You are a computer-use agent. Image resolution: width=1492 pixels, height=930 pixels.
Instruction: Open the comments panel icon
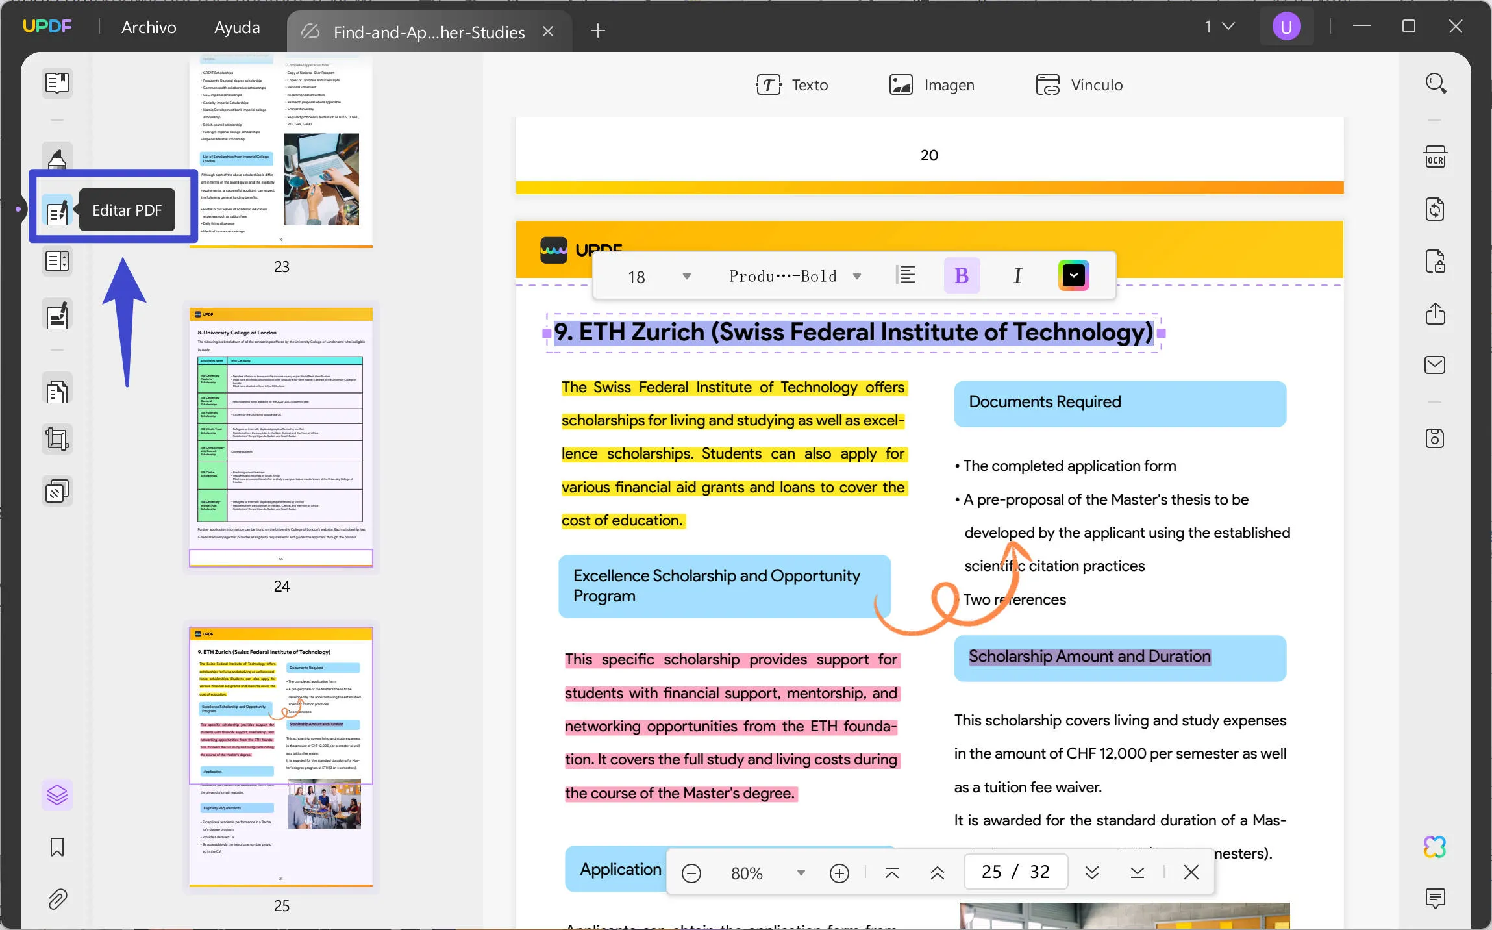(1435, 899)
